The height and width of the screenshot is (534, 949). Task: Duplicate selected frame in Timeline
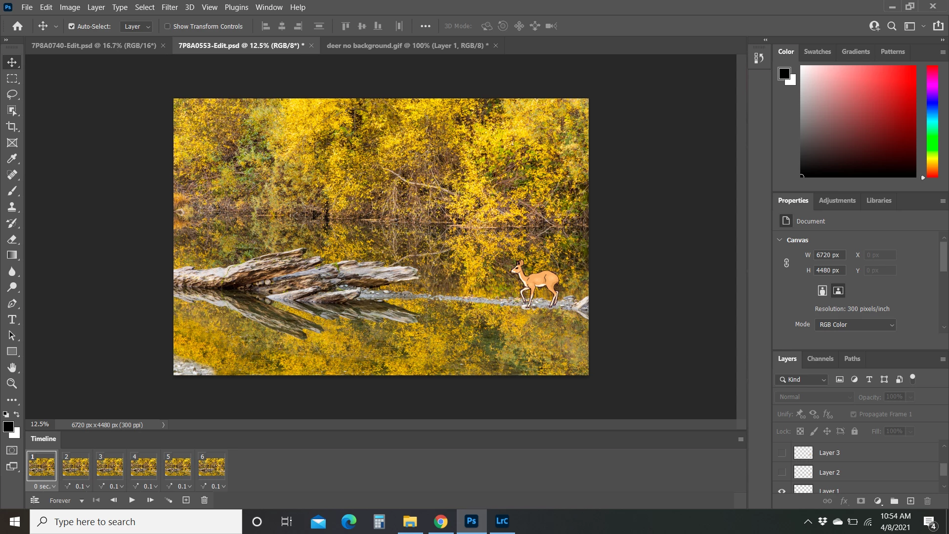[186, 500]
